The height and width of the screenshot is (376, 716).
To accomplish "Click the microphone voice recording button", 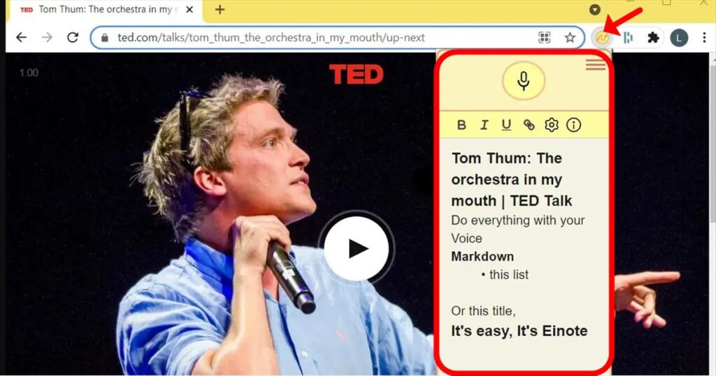I will pyautogui.click(x=523, y=81).
